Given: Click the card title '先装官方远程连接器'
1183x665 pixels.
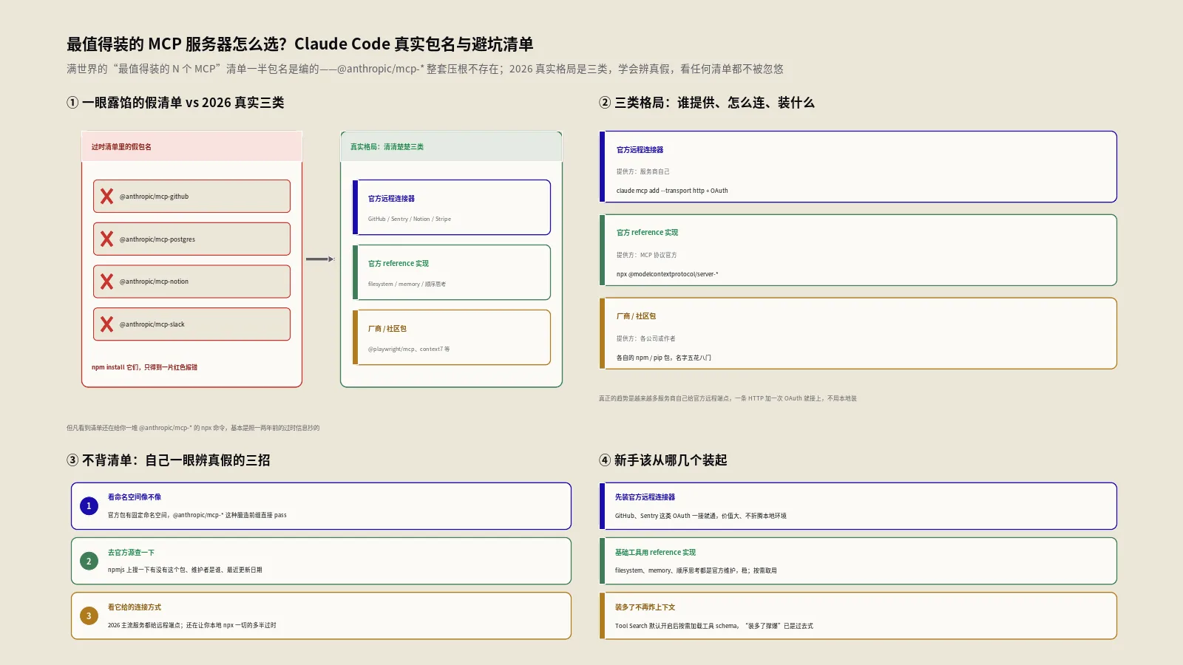Looking at the screenshot, I should click(x=645, y=497).
